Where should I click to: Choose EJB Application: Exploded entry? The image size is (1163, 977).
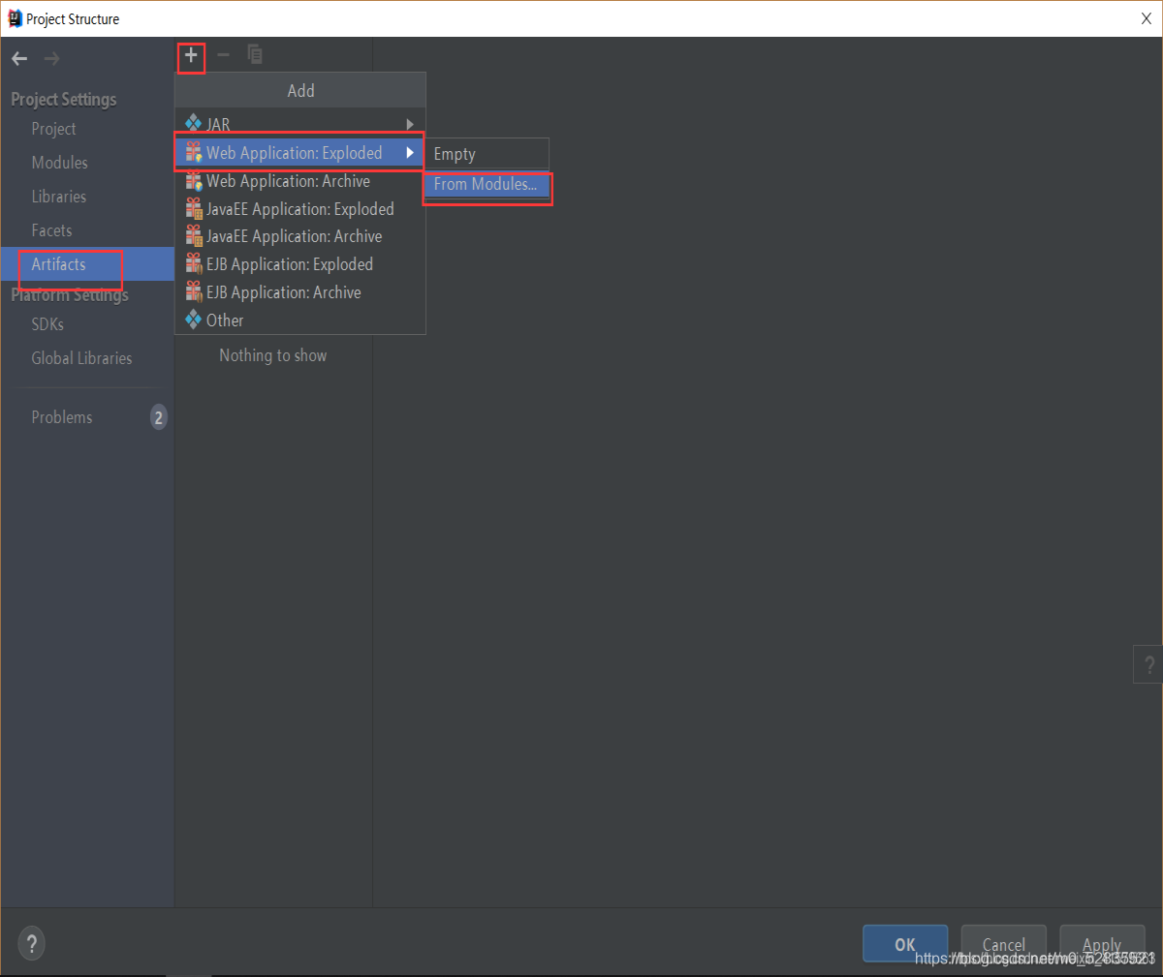point(299,264)
